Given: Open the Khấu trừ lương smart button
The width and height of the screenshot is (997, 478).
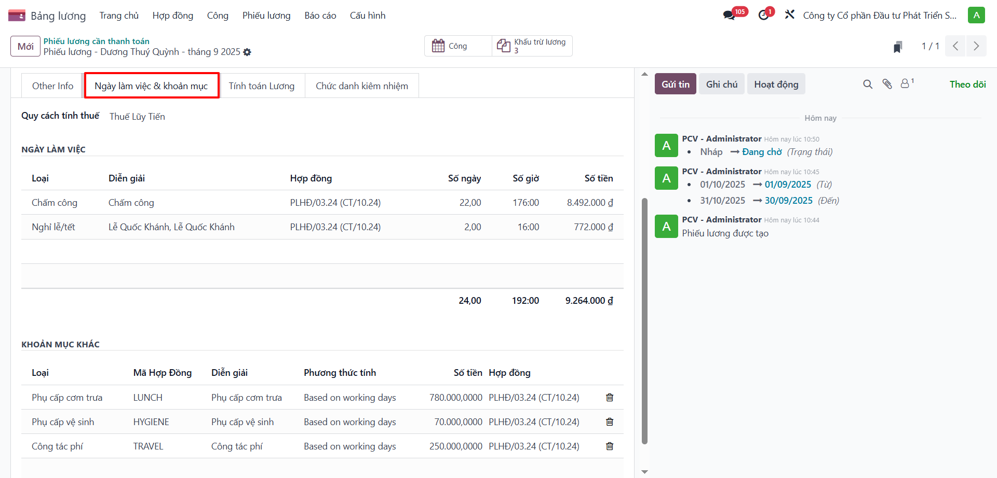Looking at the screenshot, I should tap(532, 46).
